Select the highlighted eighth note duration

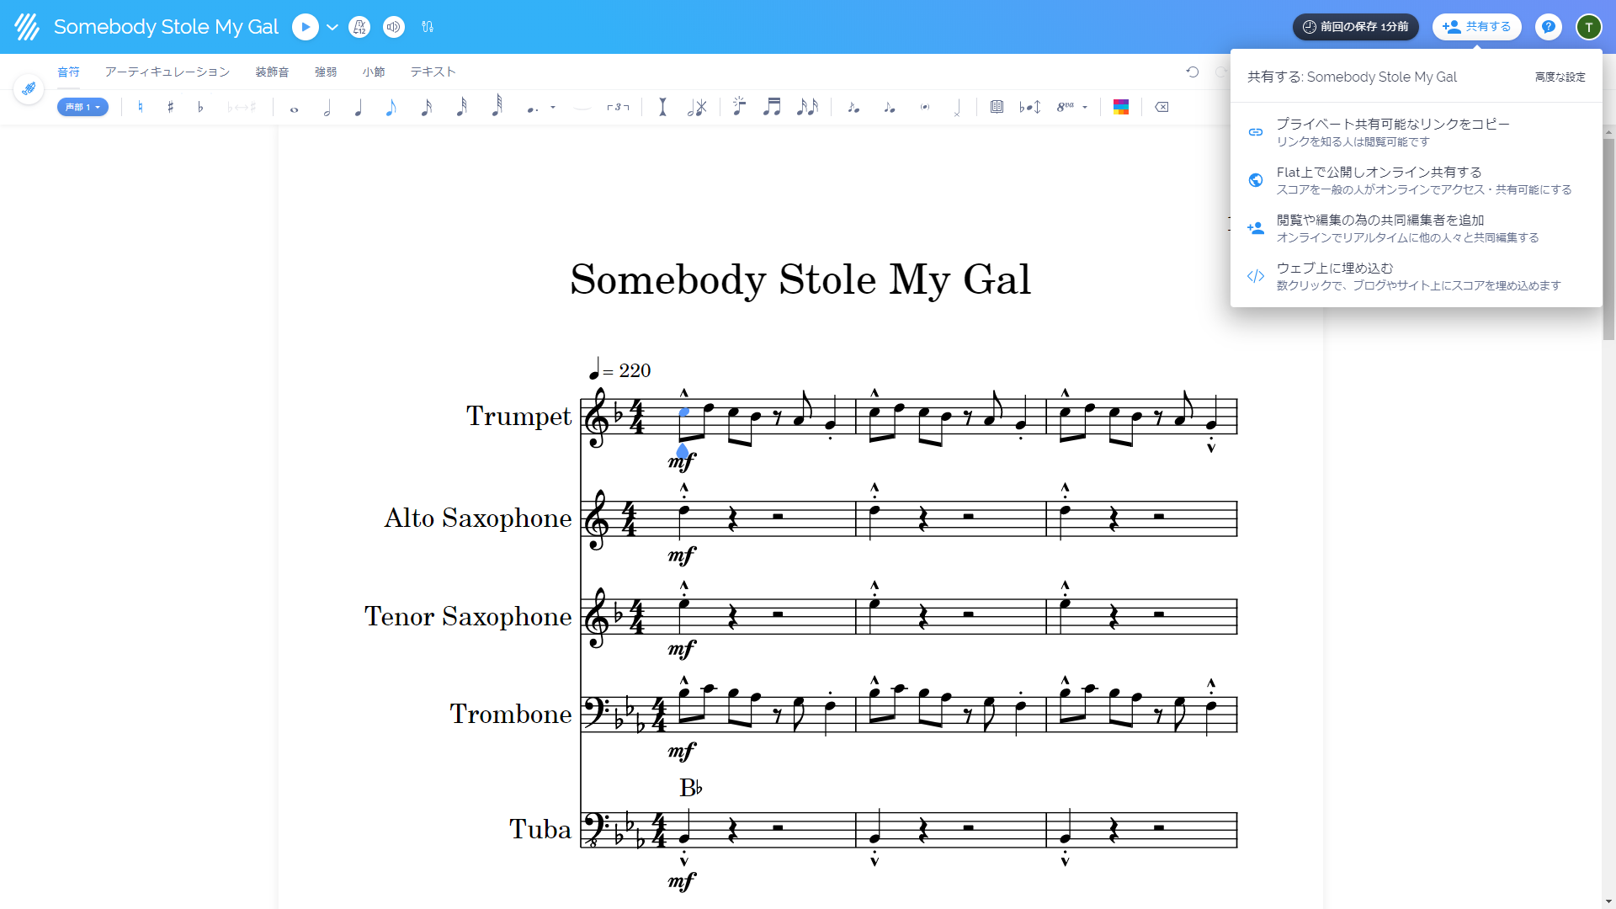click(391, 107)
